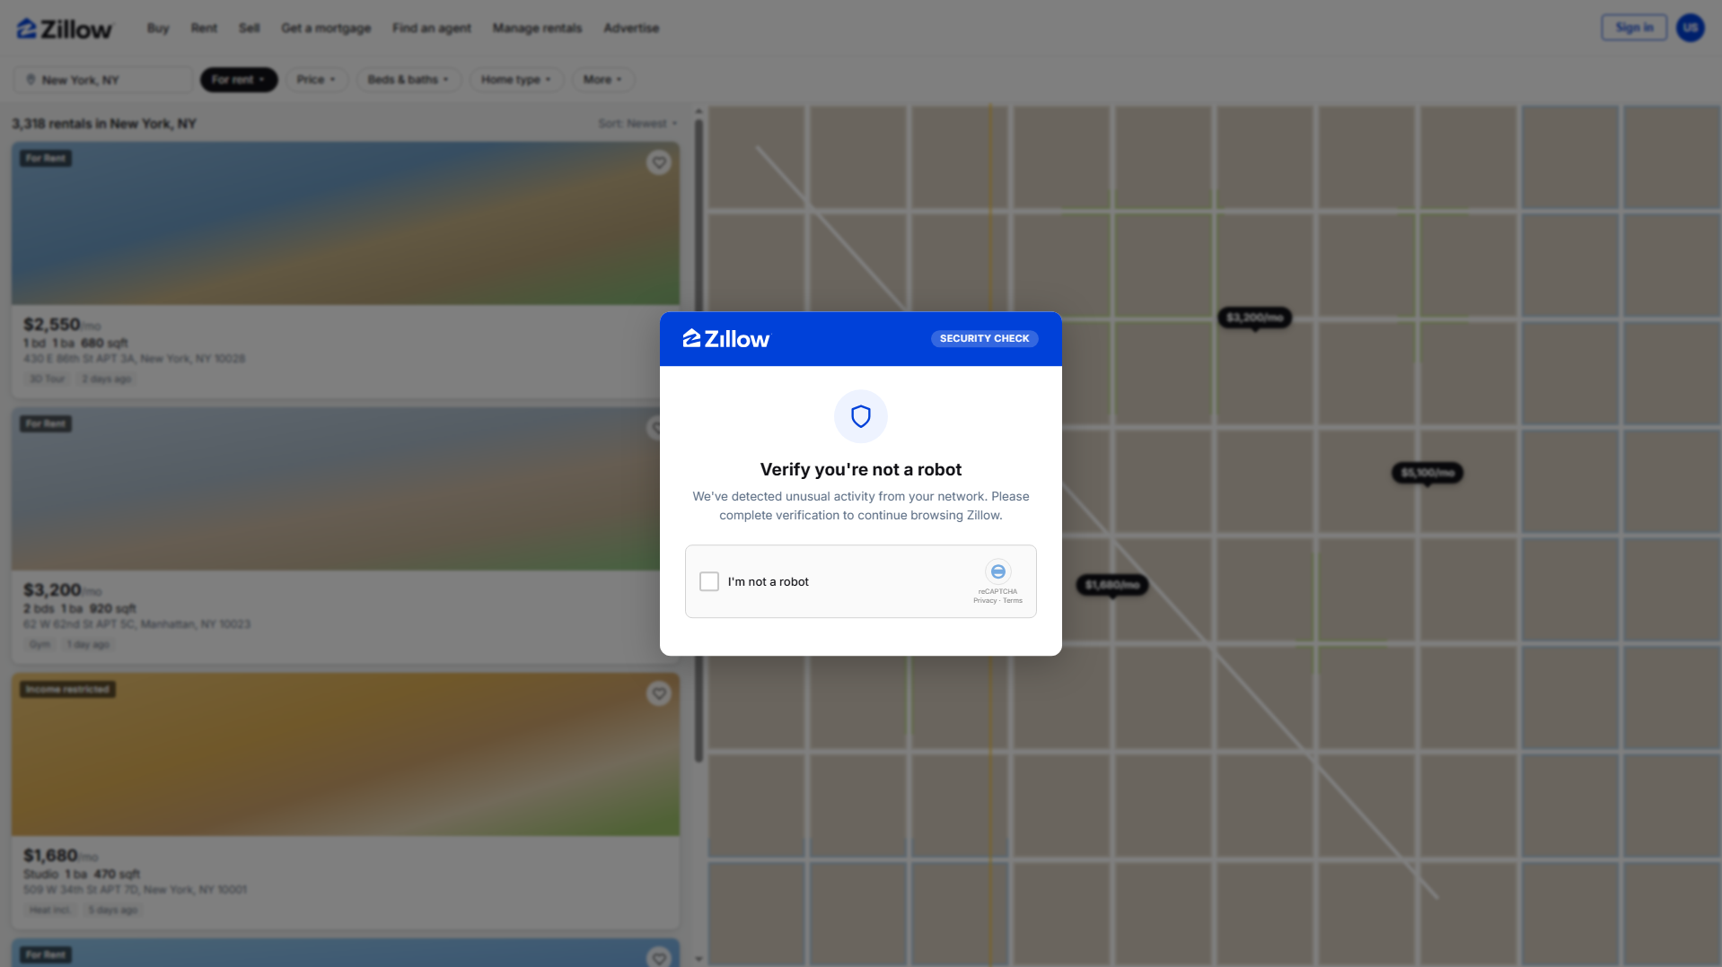Screen dimensions: 1722x967
Task: Open the Sell menu
Action: point(250,29)
